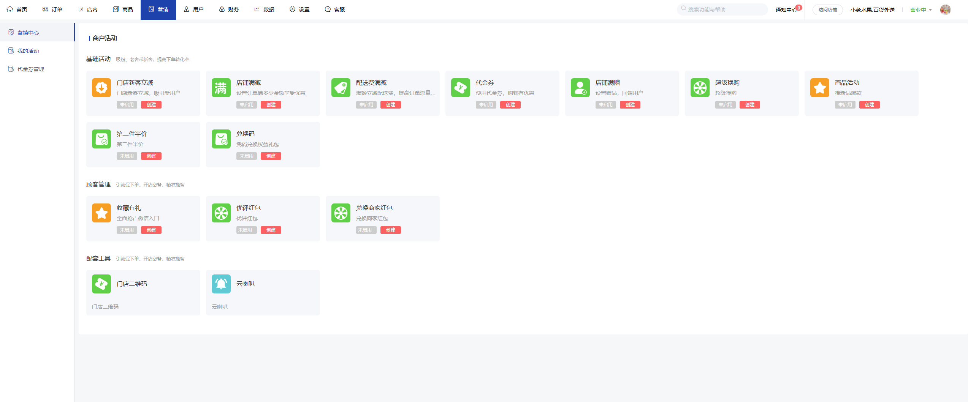Click the 收藏有礼 star icon
The width and height of the screenshot is (968, 402).
pyautogui.click(x=101, y=213)
